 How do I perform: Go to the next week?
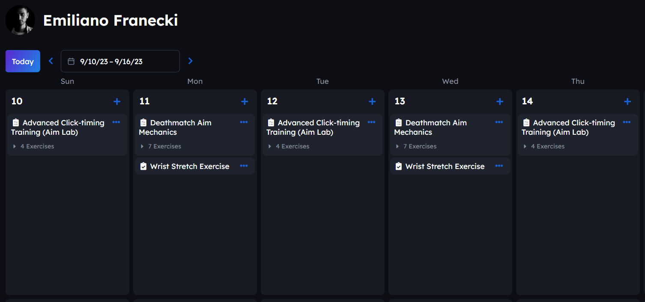[x=191, y=61]
